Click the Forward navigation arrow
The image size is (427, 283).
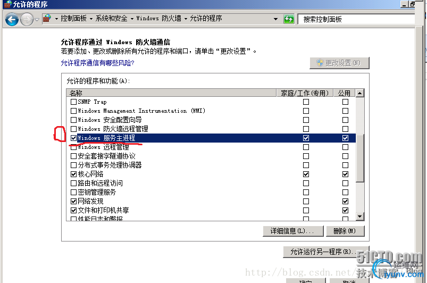27,19
